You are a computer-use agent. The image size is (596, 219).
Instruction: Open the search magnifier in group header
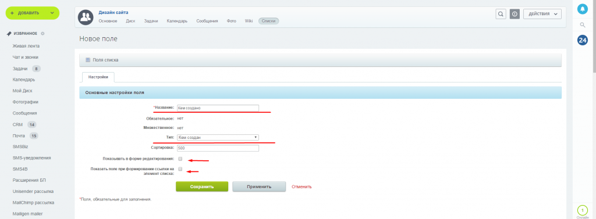click(x=501, y=14)
